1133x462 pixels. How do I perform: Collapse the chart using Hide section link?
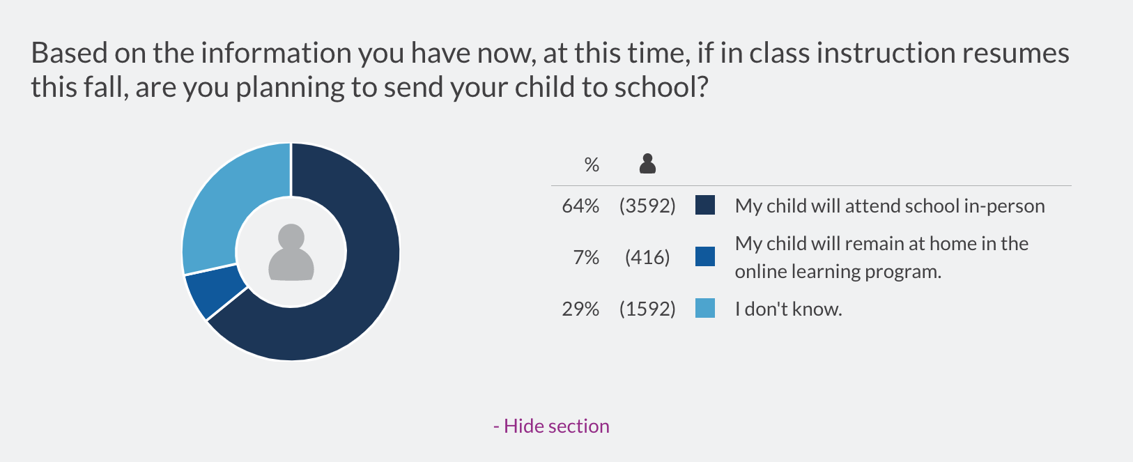pyautogui.click(x=551, y=426)
